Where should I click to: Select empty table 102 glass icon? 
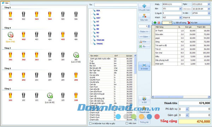[24, 95]
